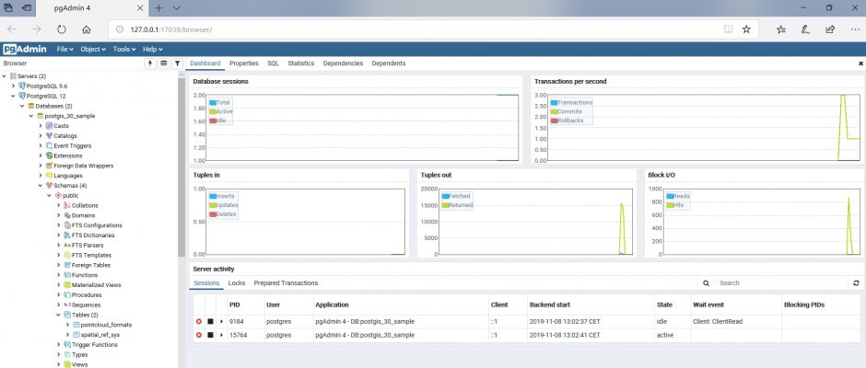
Task: Expand the PostgreSQL 9.6 server node
Action: pos(13,86)
